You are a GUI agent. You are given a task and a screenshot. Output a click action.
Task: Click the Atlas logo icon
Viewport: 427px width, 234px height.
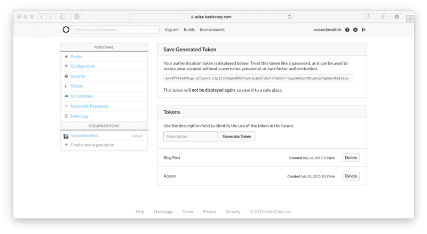click(66, 30)
